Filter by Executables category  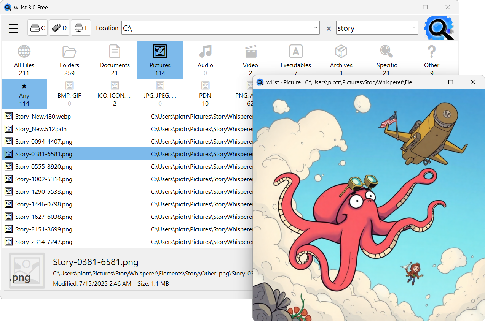296,59
